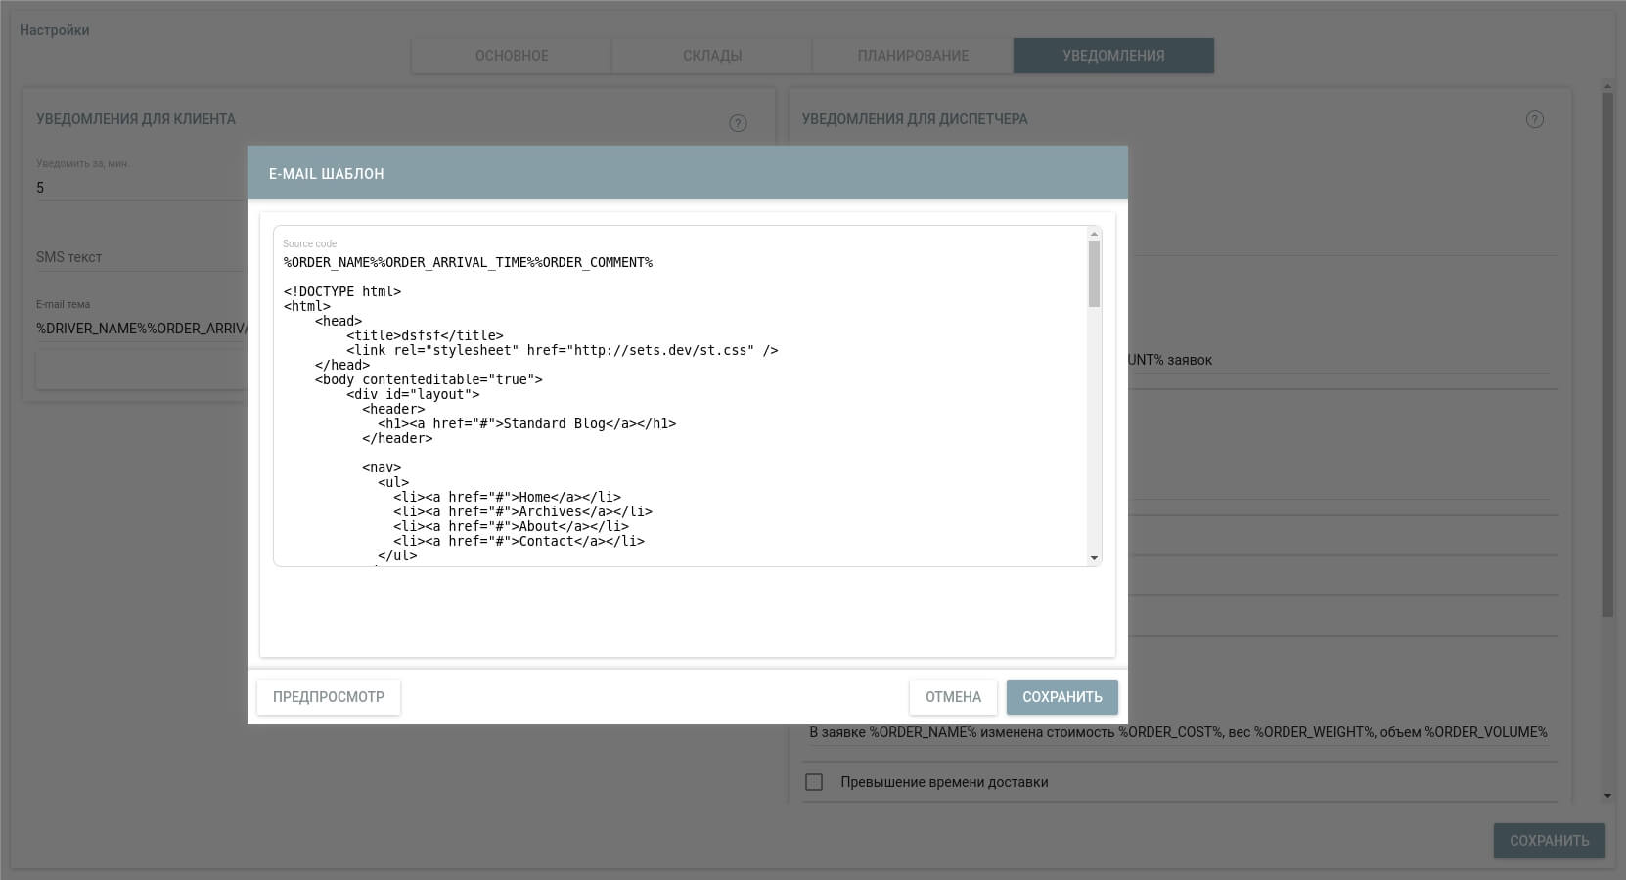
Task: Click the SMS текст input field
Action: [x=137, y=257]
